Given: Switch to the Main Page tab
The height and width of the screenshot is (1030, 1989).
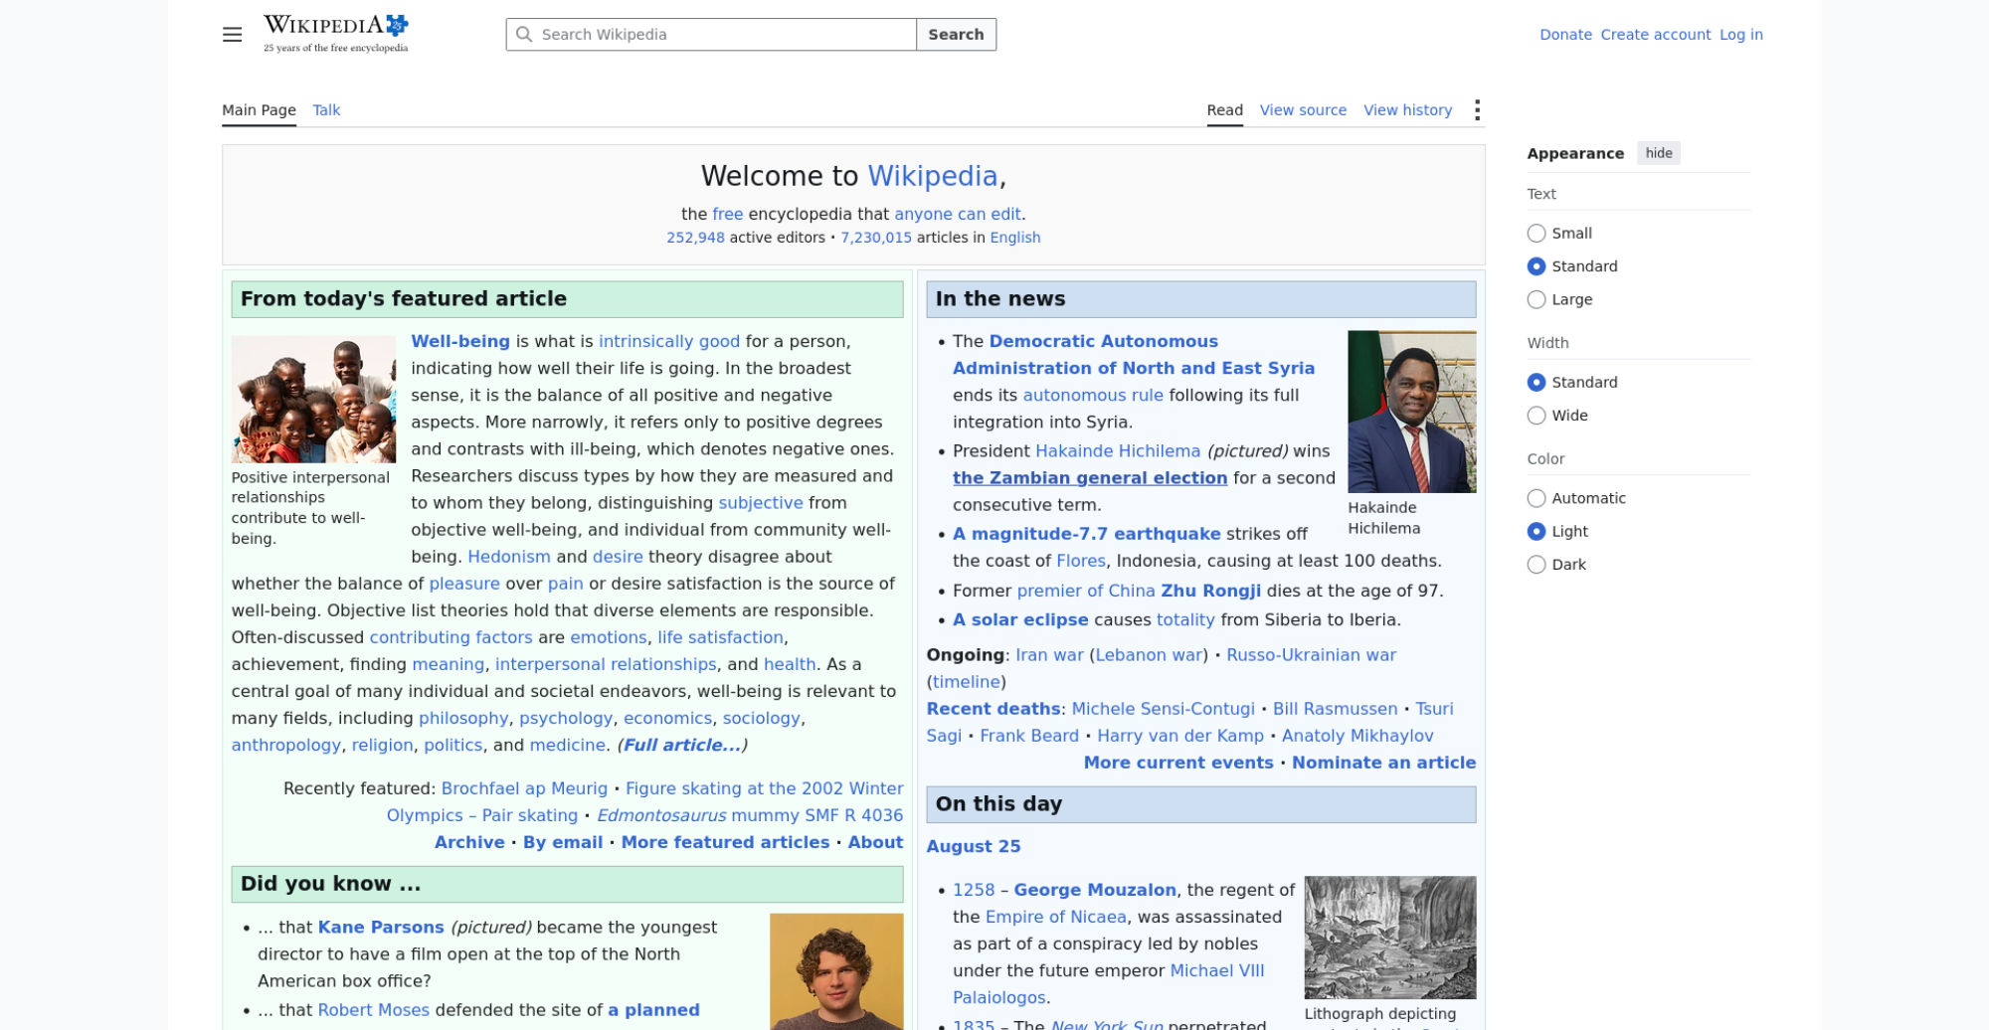Looking at the screenshot, I should point(259,110).
